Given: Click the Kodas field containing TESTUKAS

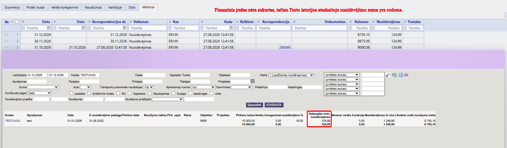Looking at the screenshot, I should [89, 75].
